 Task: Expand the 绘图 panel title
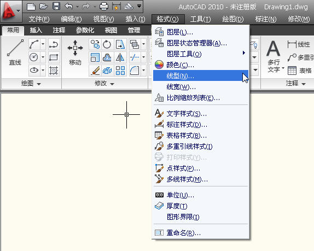[31, 83]
